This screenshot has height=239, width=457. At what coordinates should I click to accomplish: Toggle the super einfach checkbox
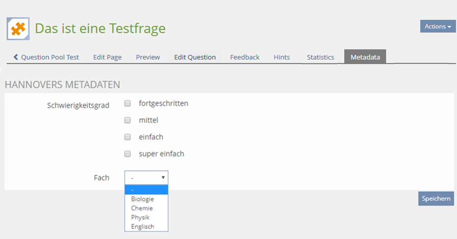(128, 154)
